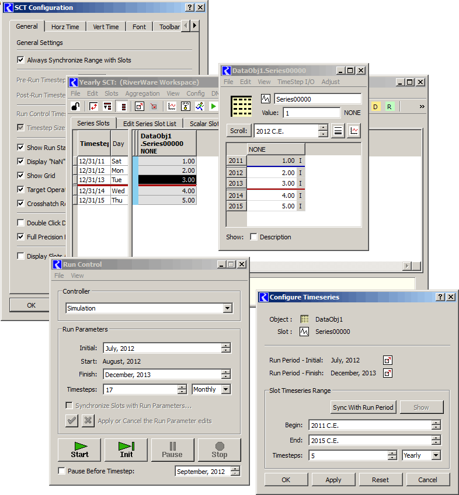Image resolution: width=459 pixels, height=495 pixels.
Task: Click the help question mark in SCT Configuration
Action: point(190,7)
